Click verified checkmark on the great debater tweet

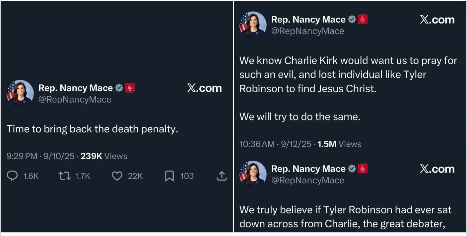click(352, 169)
